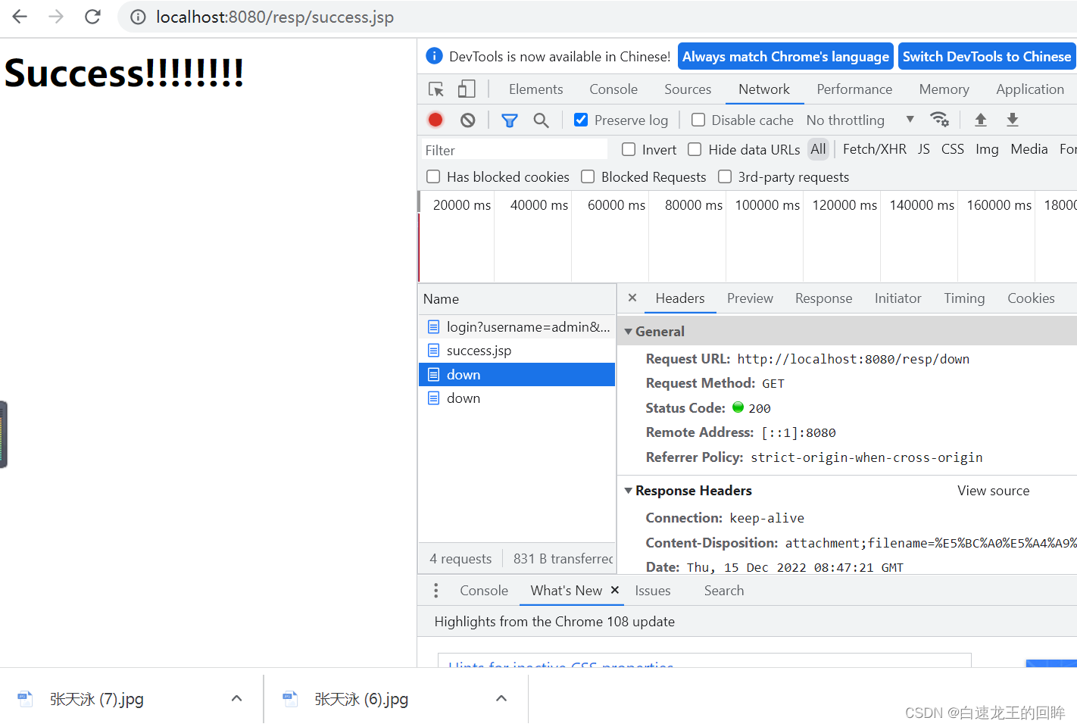Close the request details pane
1077x727 pixels.
pyautogui.click(x=632, y=298)
